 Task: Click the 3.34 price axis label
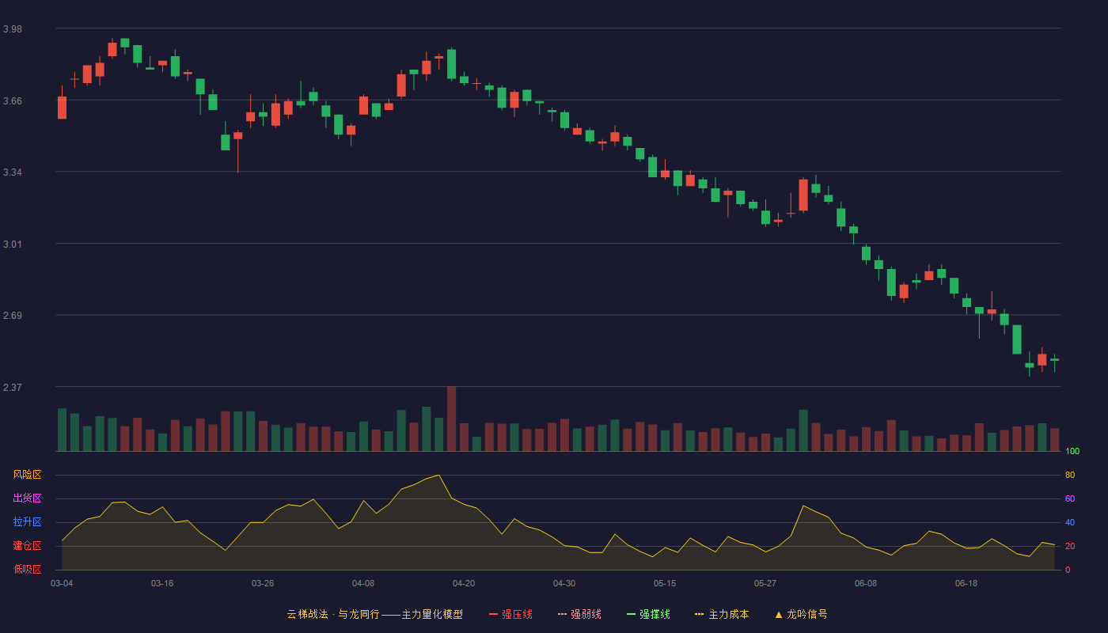[13, 172]
